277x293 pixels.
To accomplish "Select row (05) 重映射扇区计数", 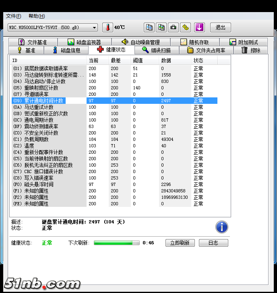I will 114,88.
